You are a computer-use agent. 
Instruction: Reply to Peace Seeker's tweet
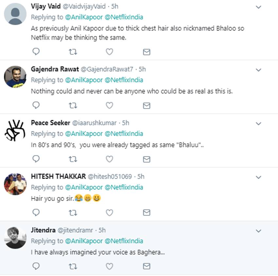pyautogui.click(x=36, y=159)
